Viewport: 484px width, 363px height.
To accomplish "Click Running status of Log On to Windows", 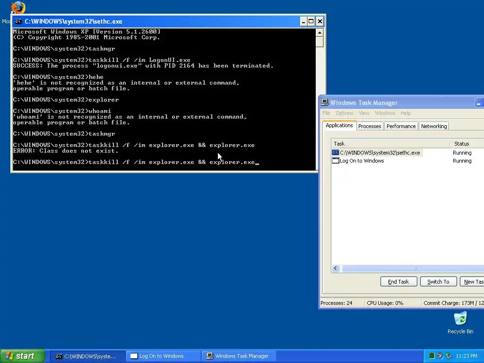I will pyautogui.click(x=462, y=161).
